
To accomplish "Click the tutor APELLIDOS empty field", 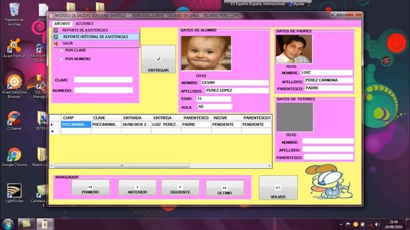I will click(x=328, y=149).
